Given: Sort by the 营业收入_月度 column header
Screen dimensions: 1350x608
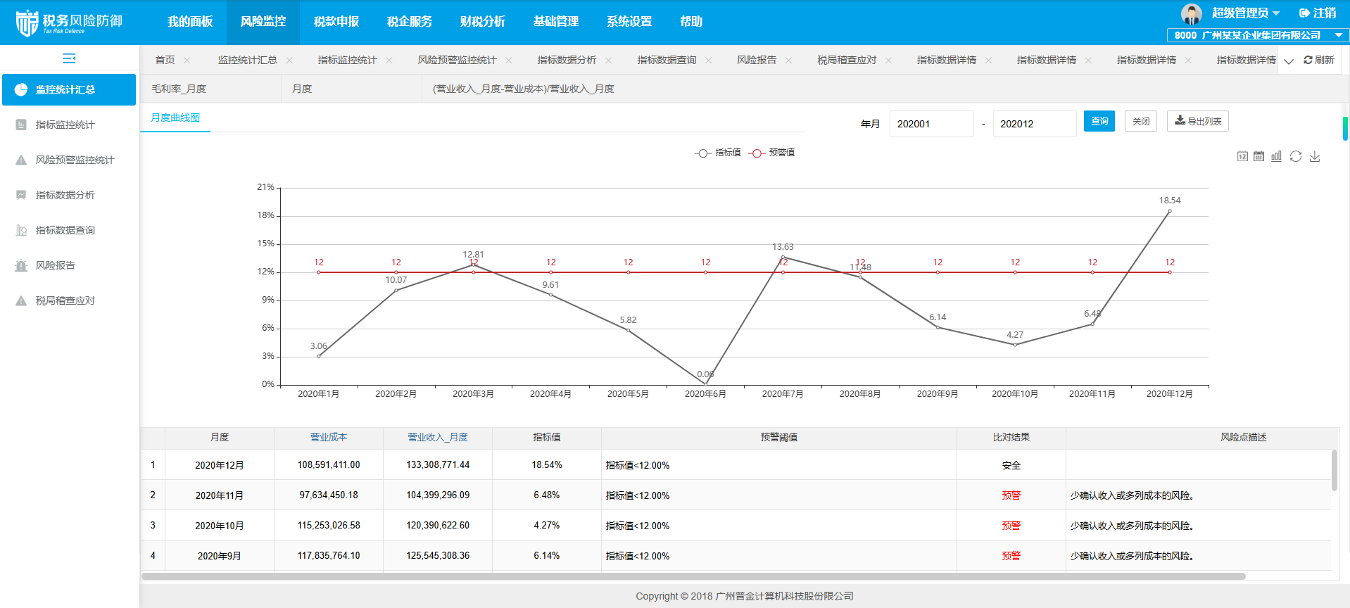Looking at the screenshot, I should (438, 437).
